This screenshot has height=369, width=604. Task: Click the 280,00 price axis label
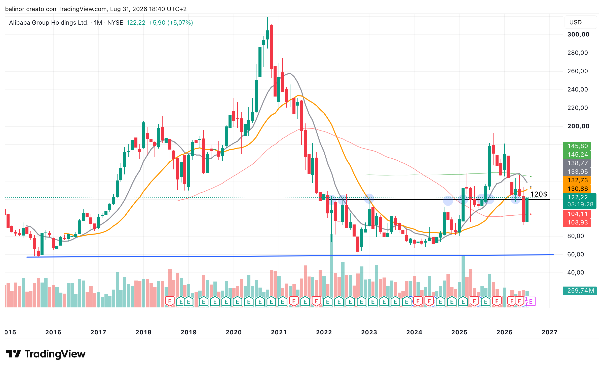coord(578,53)
